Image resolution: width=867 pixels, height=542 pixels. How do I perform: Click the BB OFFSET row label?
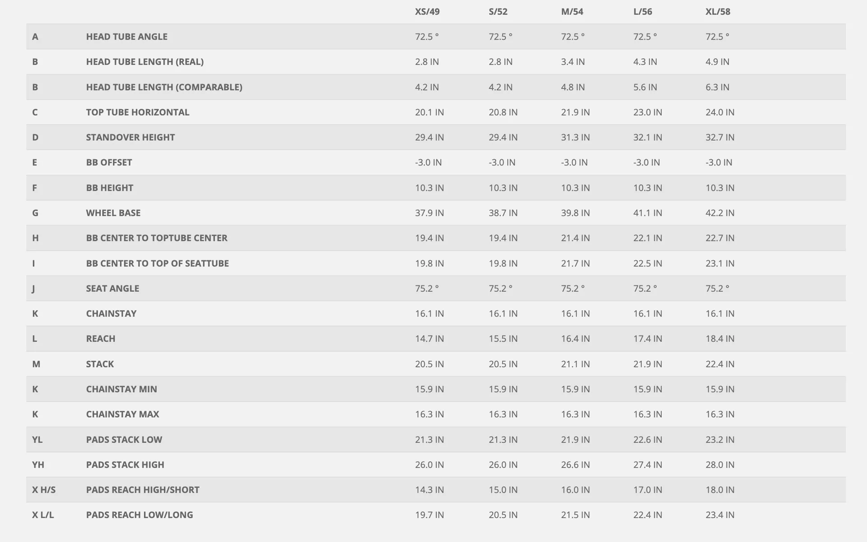(109, 162)
